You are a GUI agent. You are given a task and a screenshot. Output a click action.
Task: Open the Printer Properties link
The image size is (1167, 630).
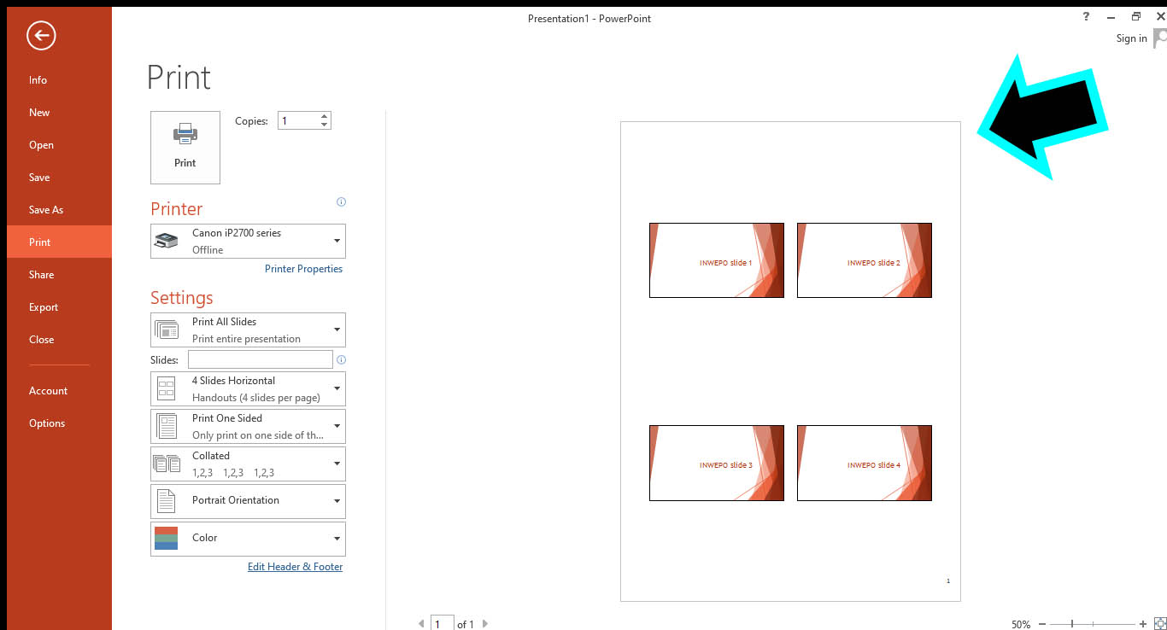(x=303, y=269)
